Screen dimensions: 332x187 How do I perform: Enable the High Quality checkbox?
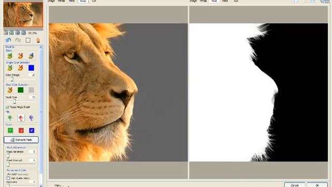[x=8, y=178]
